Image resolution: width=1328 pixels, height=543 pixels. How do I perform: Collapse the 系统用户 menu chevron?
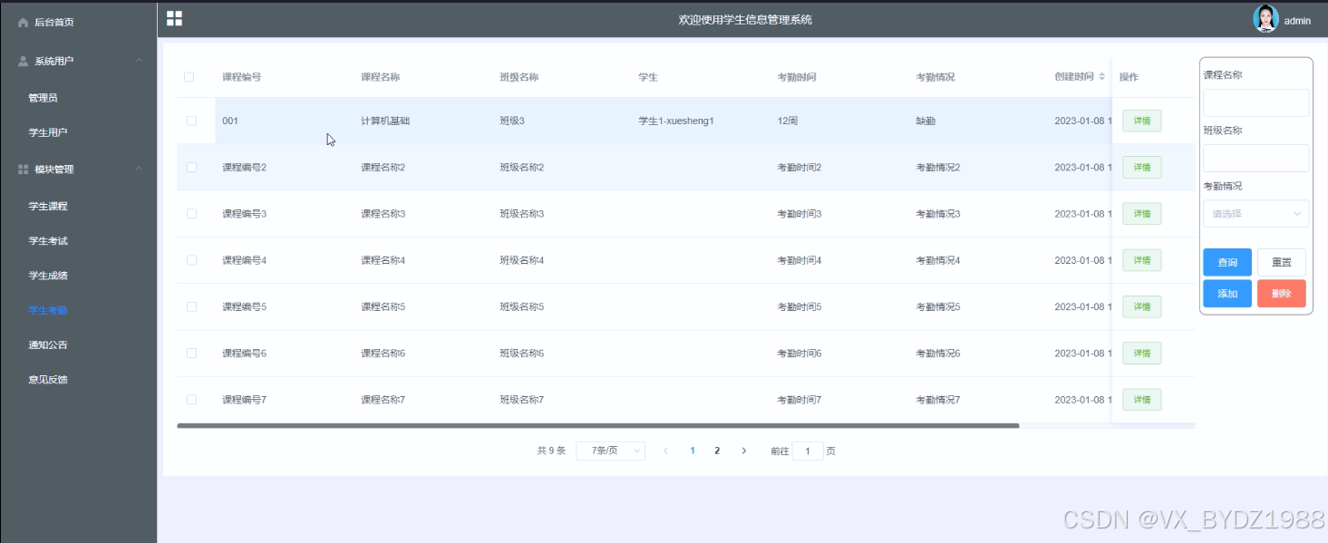pyautogui.click(x=139, y=61)
